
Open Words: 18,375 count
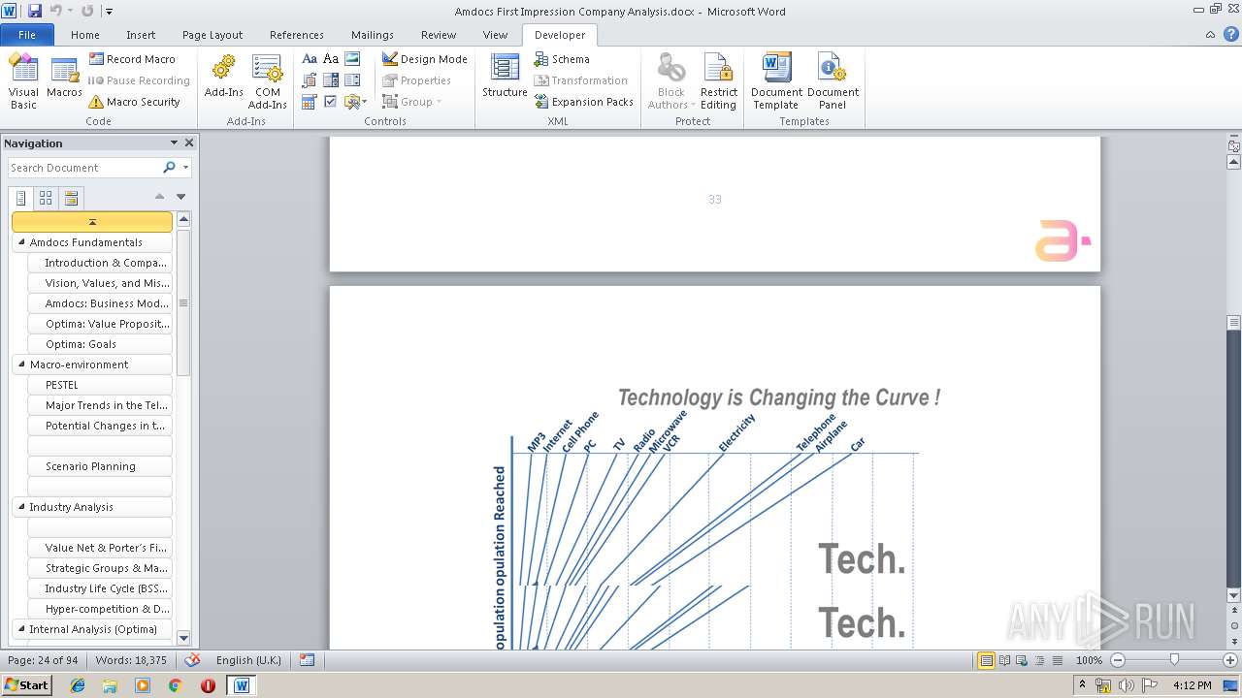[130, 660]
